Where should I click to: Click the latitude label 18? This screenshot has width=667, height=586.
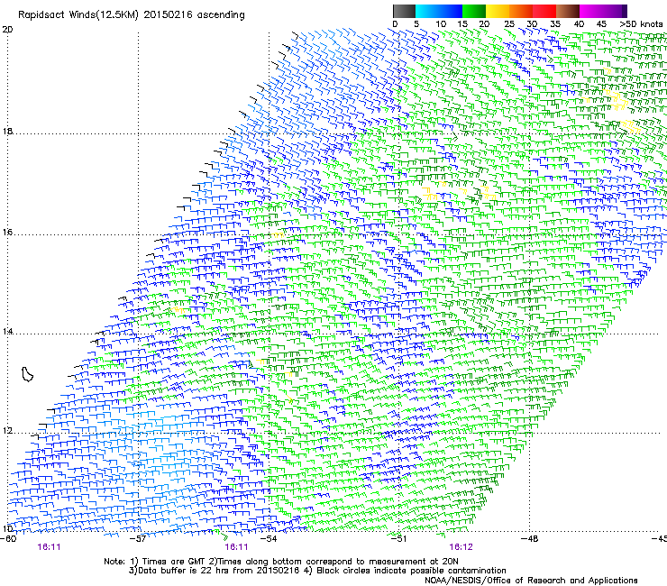point(7,131)
